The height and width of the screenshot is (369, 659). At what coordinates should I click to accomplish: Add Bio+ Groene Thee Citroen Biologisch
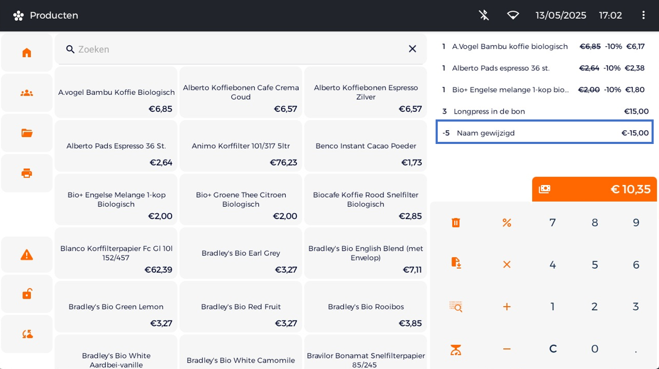pos(241,199)
